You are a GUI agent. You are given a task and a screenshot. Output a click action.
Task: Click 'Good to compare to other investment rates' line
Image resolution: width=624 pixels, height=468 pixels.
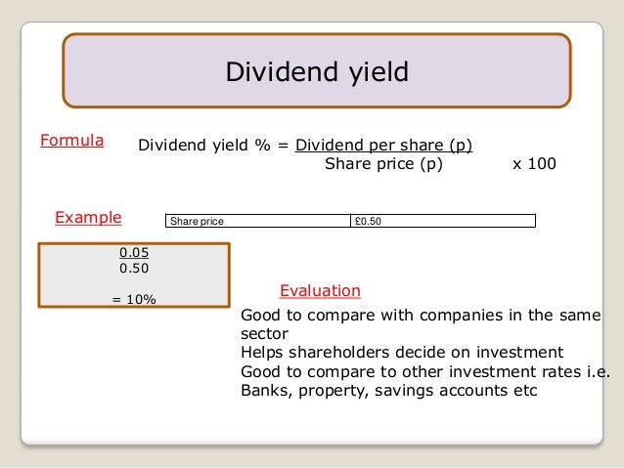(x=425, y=372)
